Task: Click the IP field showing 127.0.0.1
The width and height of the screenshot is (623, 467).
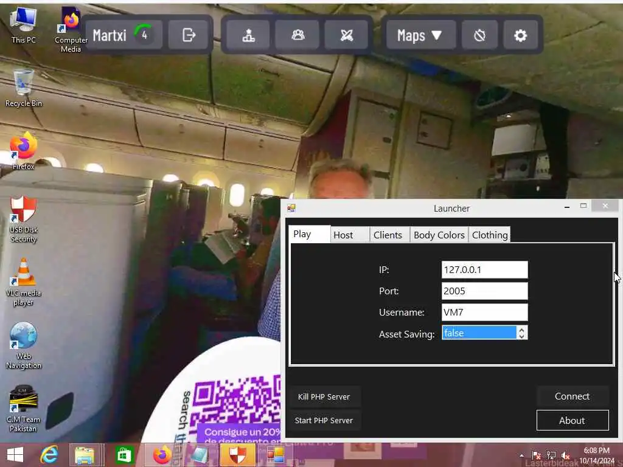Action: point(485,269)
